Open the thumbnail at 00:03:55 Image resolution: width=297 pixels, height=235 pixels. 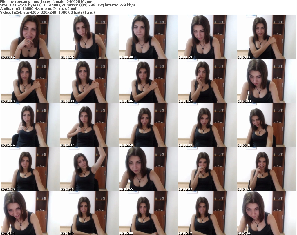click(148, 169)
